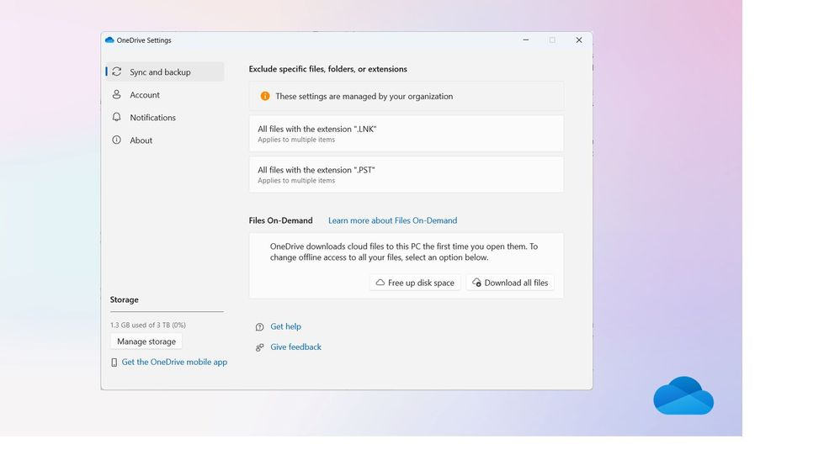Minimize the OneDrive Settings window

click(x=526, y=40)
